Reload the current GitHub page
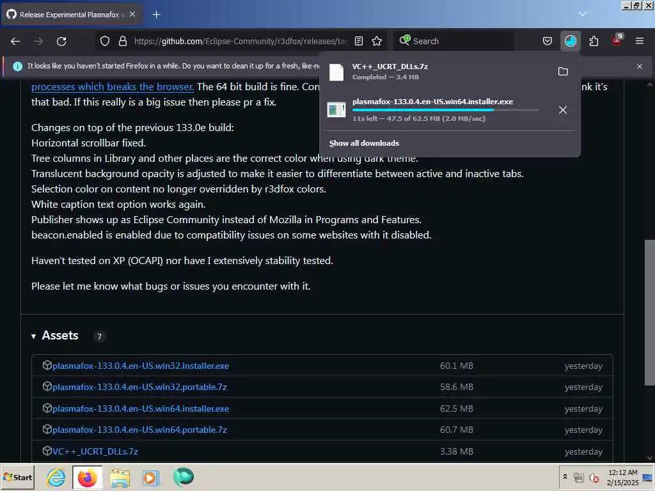 [x=61, y=42]
